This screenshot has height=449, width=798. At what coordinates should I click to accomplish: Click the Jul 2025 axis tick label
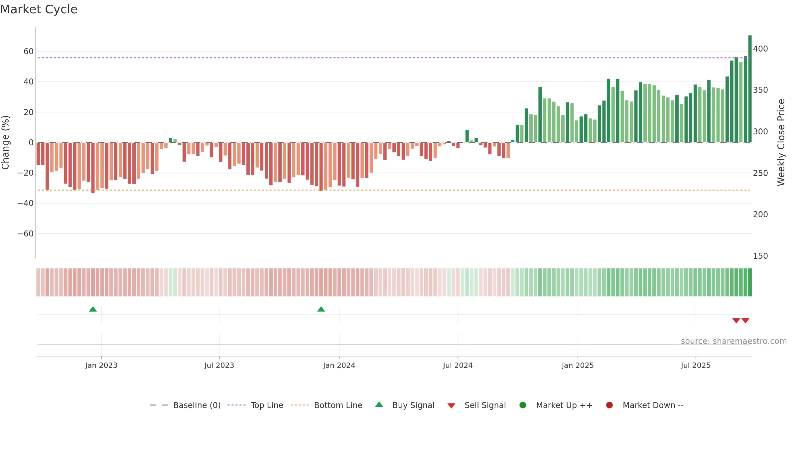pyautogui.click(x=696, y=366)
